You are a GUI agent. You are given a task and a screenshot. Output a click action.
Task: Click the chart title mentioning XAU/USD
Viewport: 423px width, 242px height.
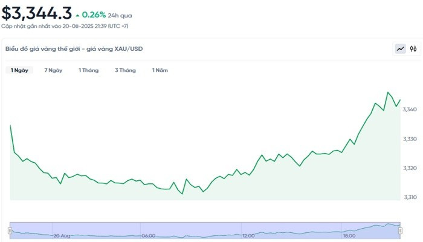click(74, 48)
